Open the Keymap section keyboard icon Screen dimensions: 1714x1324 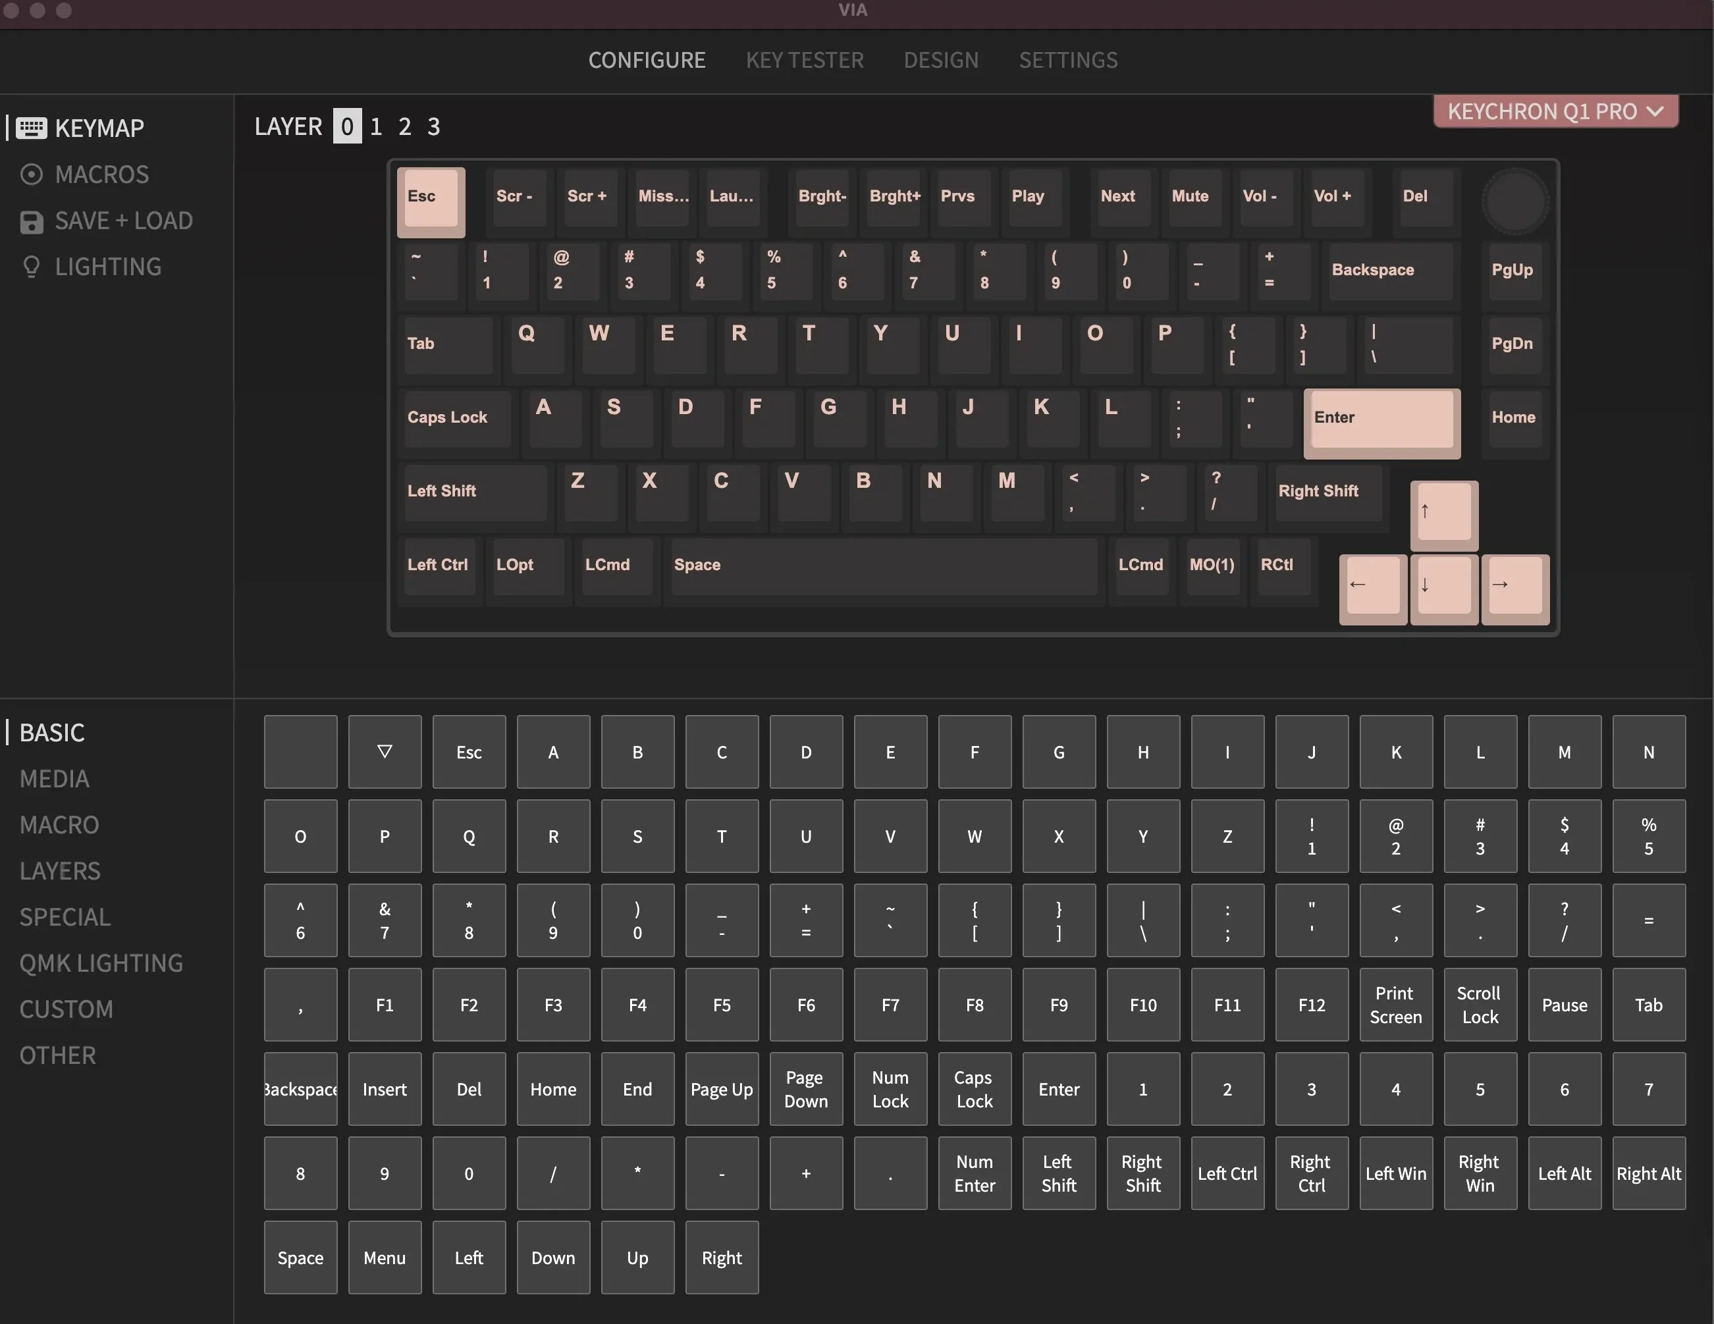coord(32,128)
